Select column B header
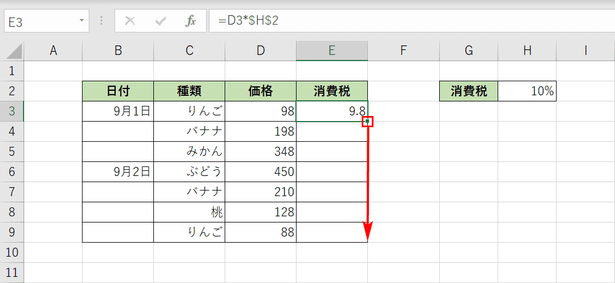 (x=118, y=51)
